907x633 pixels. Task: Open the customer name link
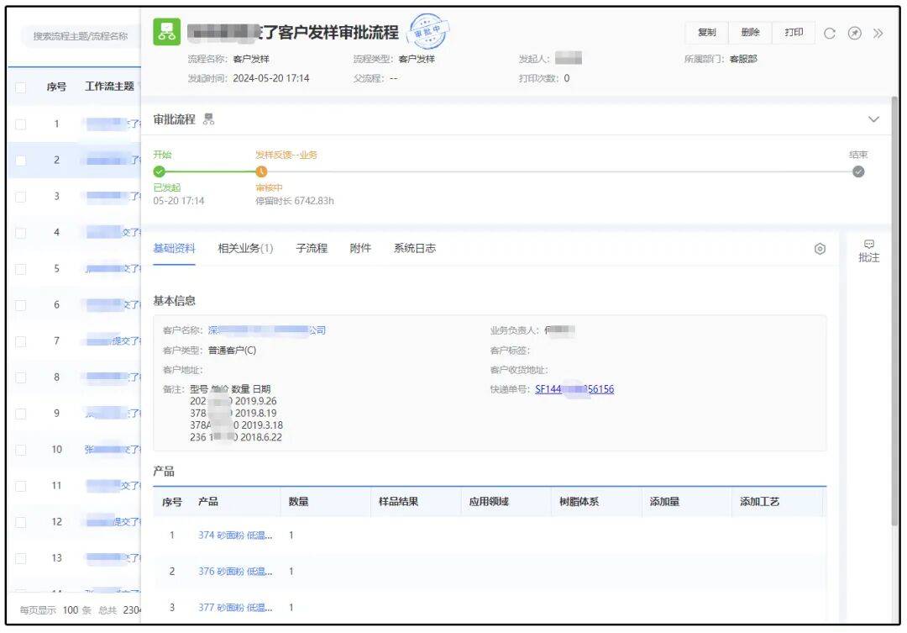[267, 330]
